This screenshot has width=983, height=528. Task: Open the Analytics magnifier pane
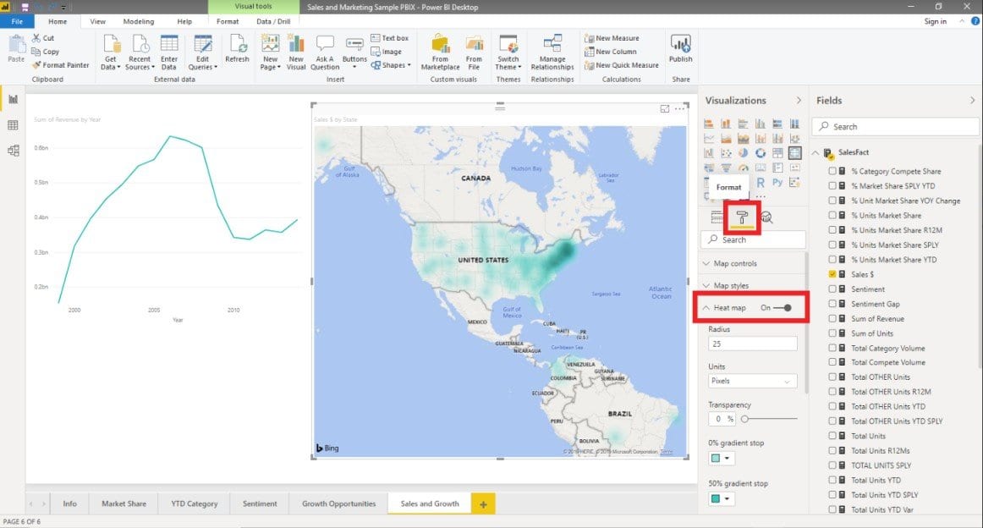(766, 217)
